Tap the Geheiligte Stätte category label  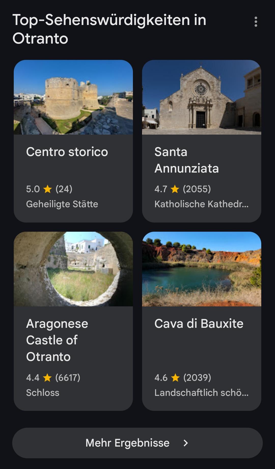(x=62, y=204)
